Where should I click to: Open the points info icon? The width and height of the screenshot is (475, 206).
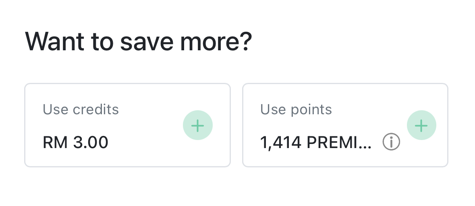391,142
